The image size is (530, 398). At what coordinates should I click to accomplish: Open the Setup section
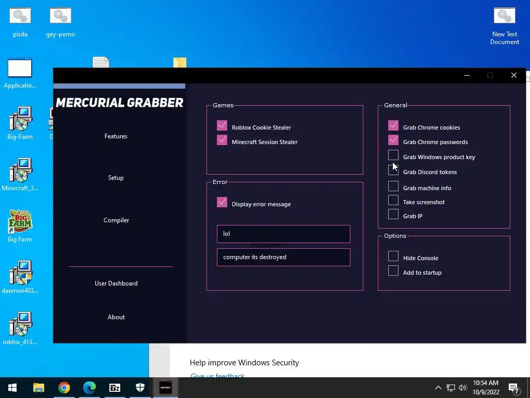pos(116,178)
